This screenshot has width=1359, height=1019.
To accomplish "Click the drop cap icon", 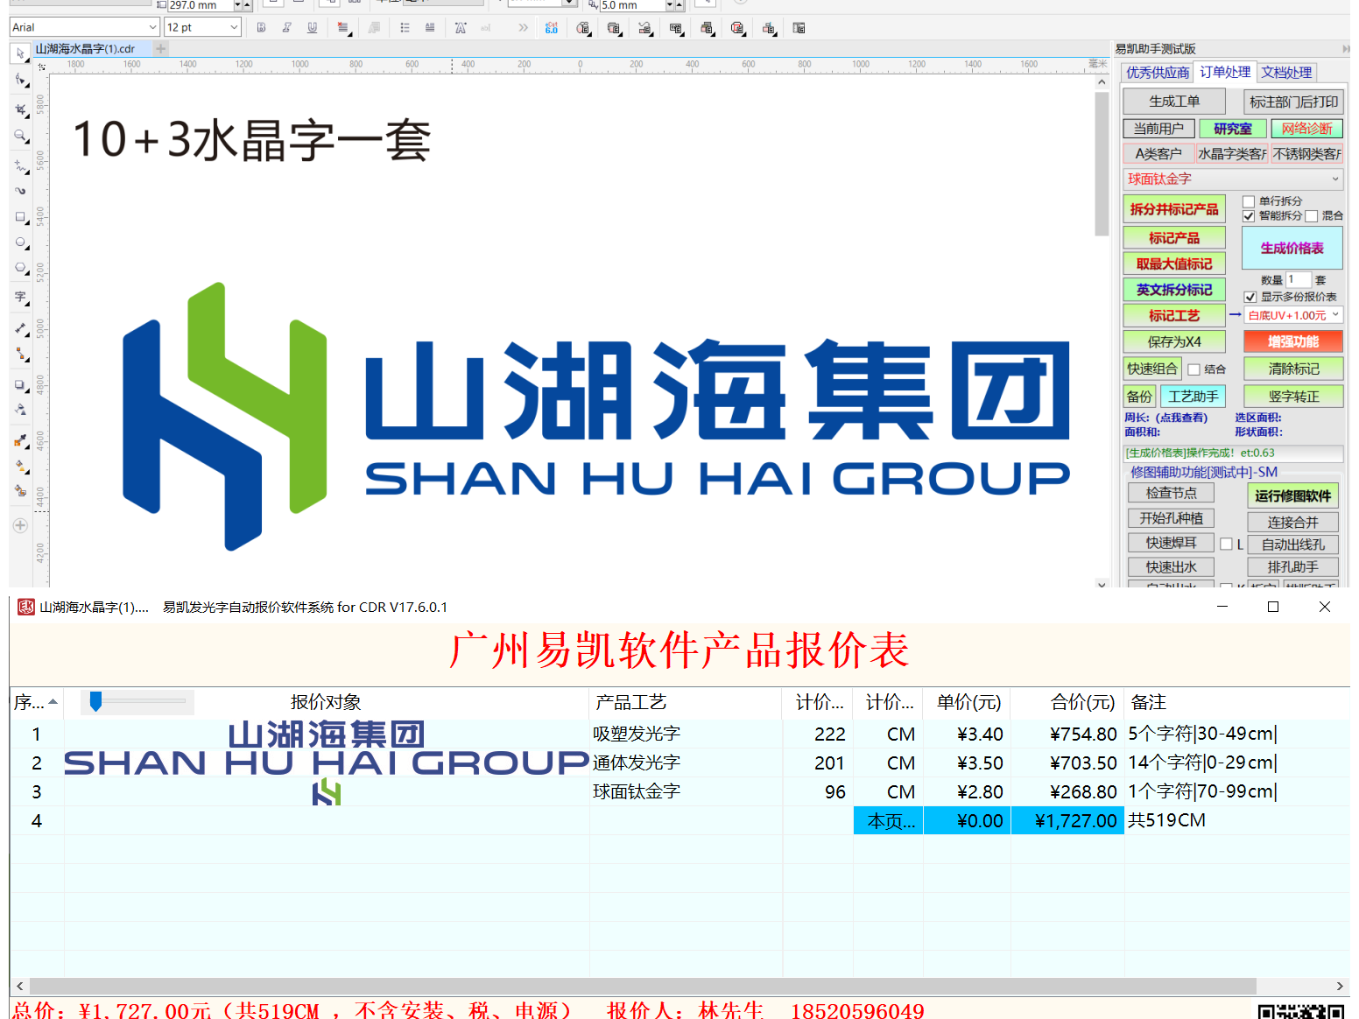I will [x=430, y=28].
